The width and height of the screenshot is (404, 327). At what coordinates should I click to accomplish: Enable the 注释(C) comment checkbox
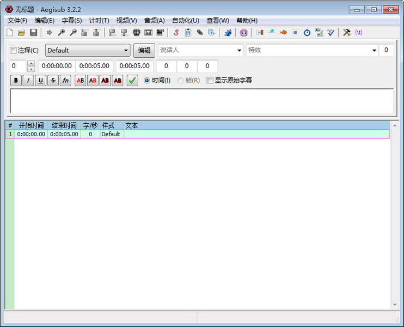[x=13, y=50]
